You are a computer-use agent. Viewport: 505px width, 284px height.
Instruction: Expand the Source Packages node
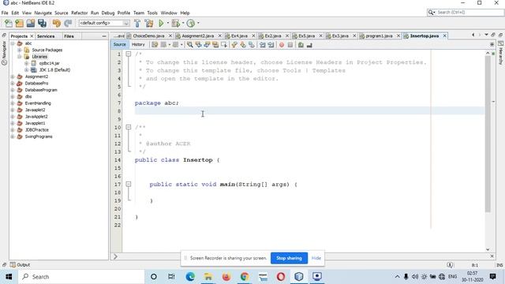(x=20, y=50)
